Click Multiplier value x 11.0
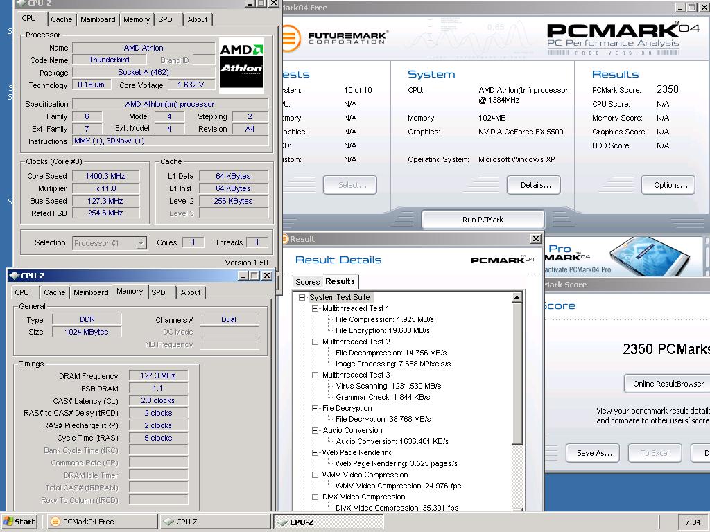 [105, 188]
